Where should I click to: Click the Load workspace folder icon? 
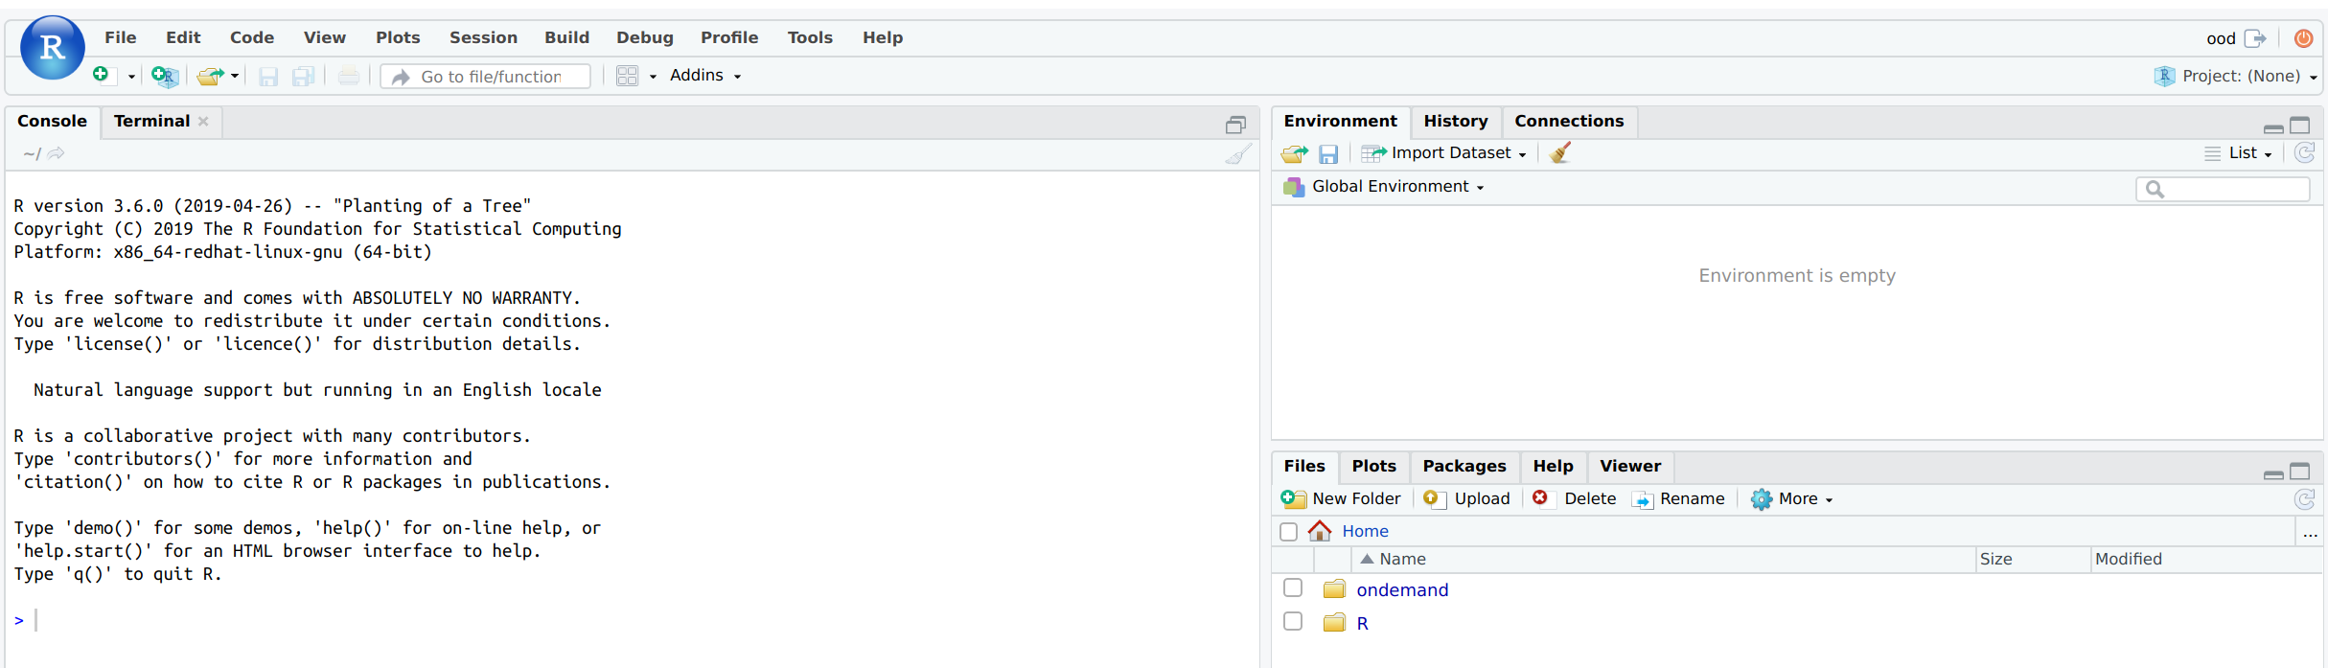pos(1294,153)
